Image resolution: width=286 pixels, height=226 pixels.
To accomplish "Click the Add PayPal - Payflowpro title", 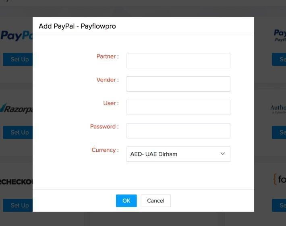I will (x=77, y=26).
